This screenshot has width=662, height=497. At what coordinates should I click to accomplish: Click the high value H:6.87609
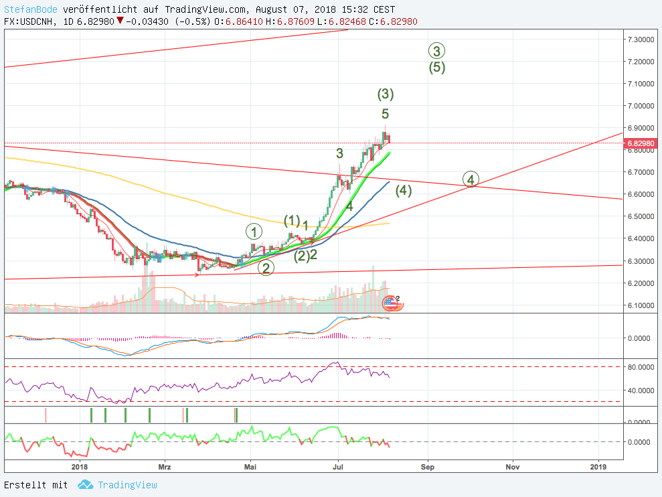point(290,21)
